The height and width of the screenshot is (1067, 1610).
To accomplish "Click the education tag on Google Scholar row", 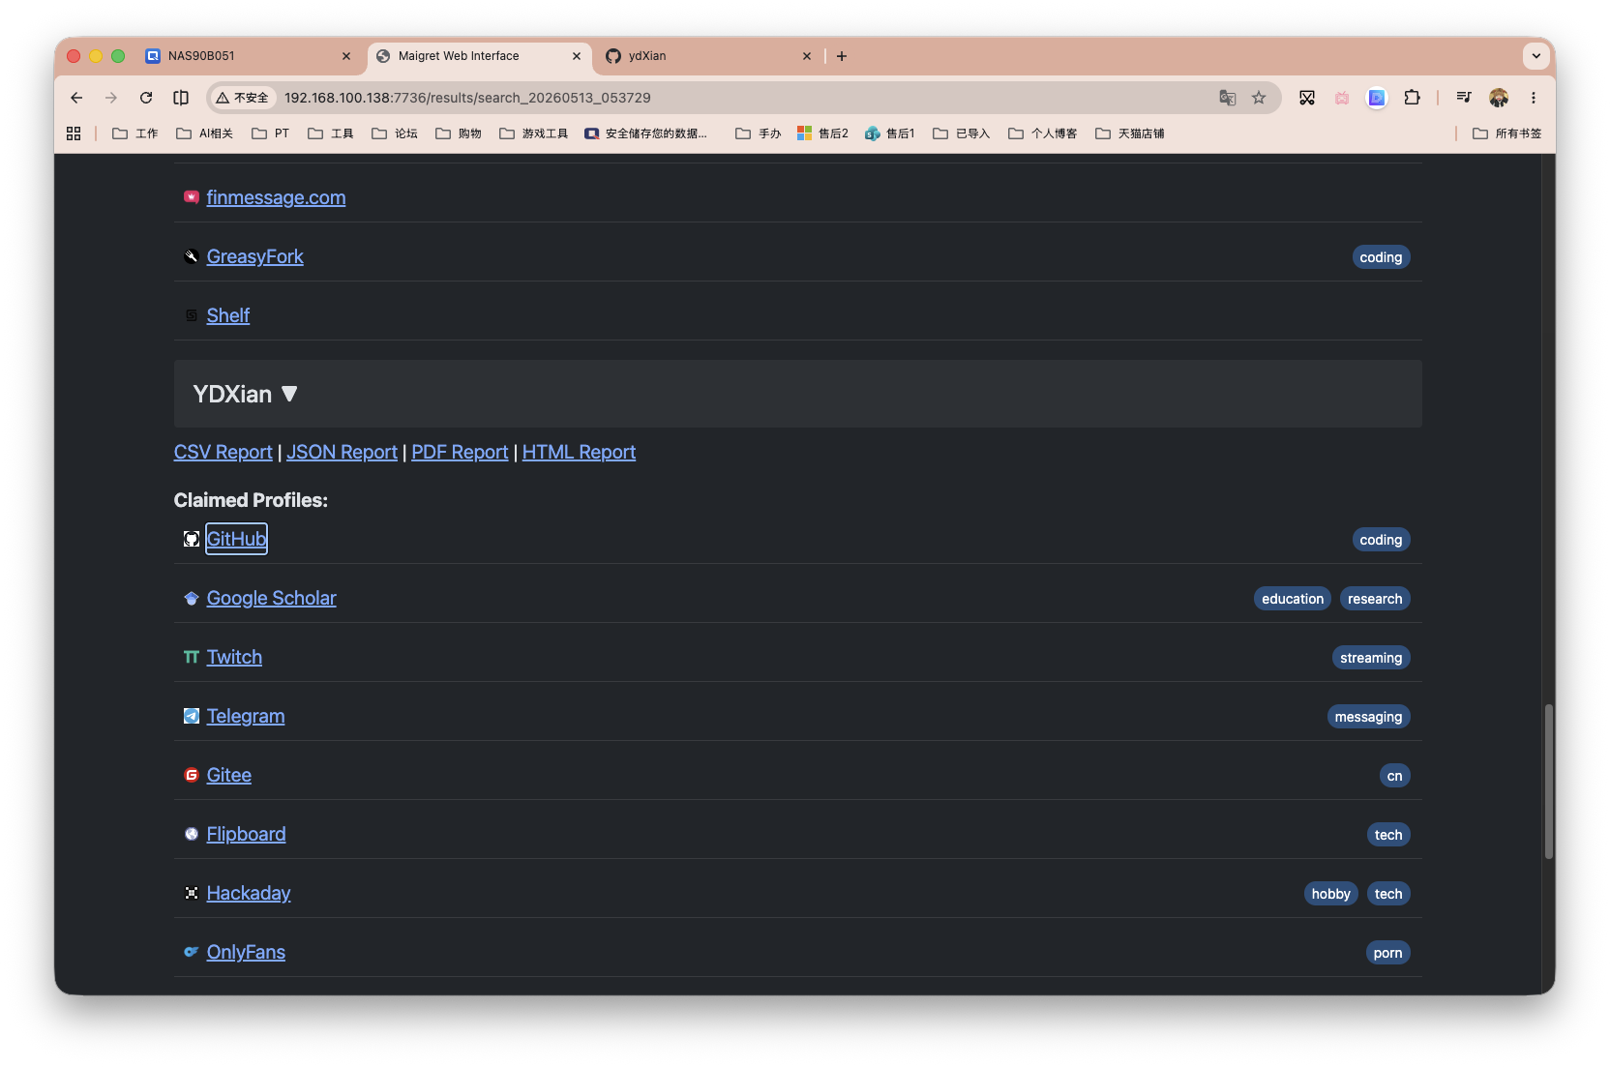I will point(1293,599).
